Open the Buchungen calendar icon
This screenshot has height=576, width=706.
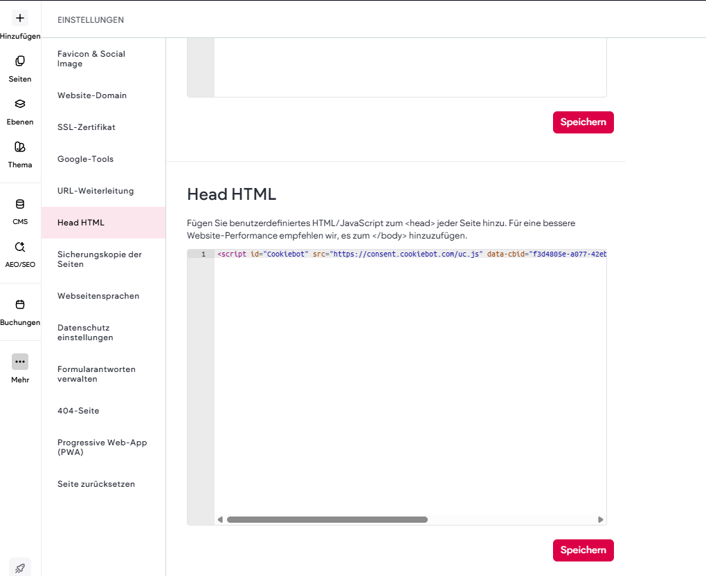coord(20,304)
